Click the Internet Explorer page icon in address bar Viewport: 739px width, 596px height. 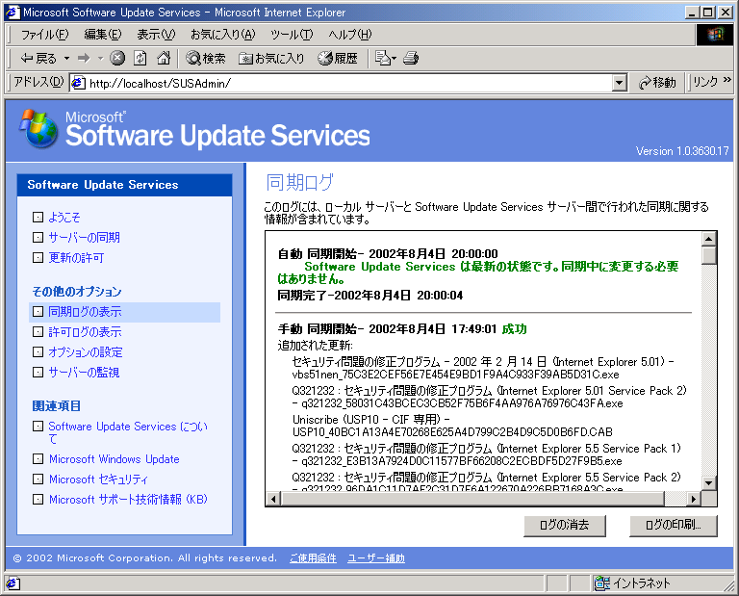[78, 83]
